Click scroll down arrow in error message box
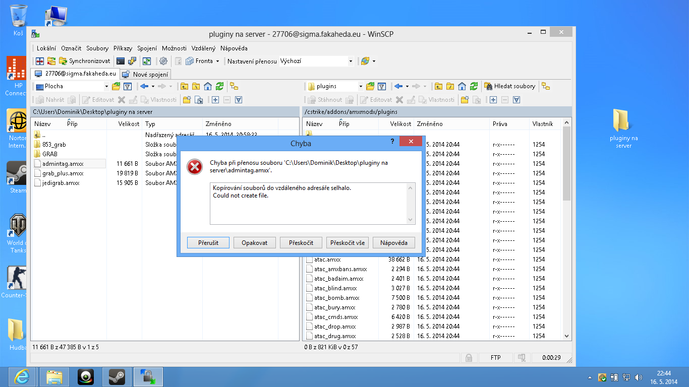This screenshot has width=689, height=387. pyautogui.click(x=410, y=219)
